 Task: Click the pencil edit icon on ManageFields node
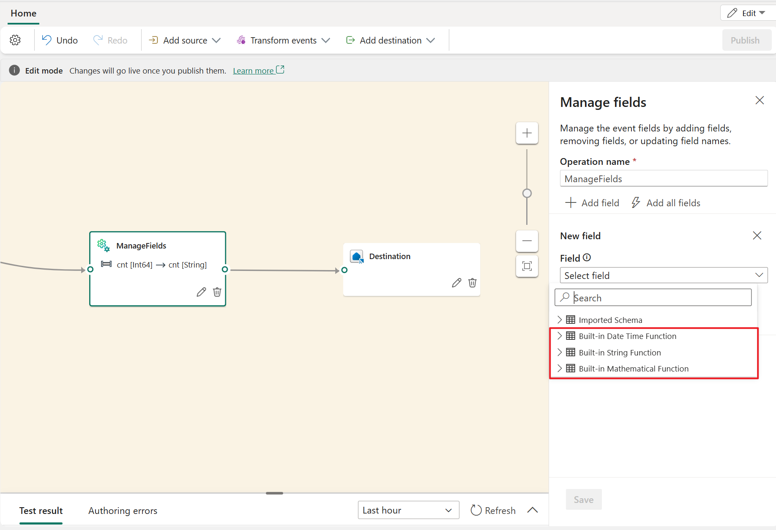(201, 292)
